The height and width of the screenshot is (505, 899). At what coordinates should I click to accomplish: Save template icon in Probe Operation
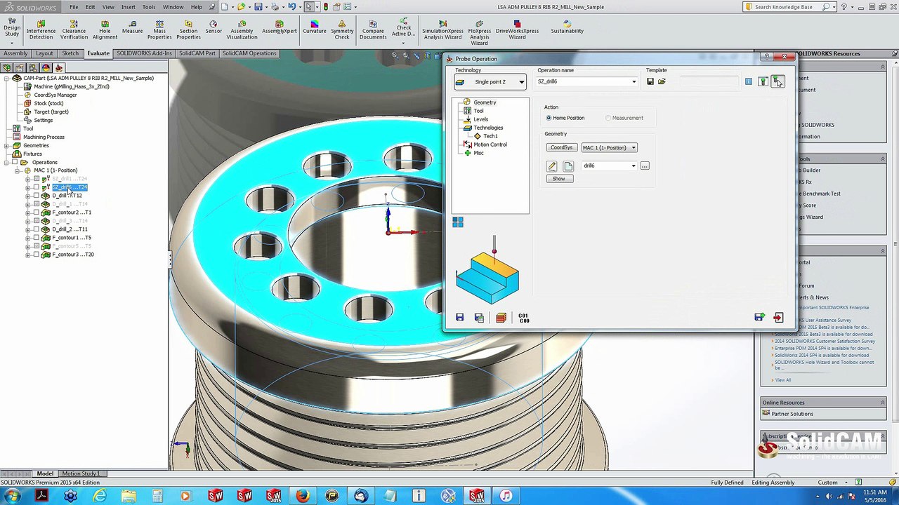click(650, 81)
